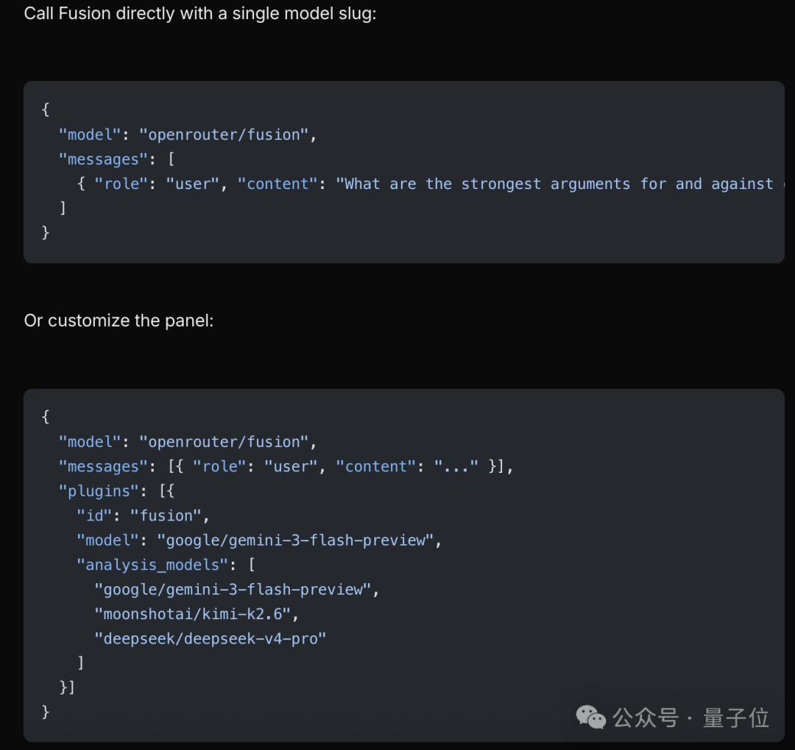This screenshot has height=750, width=795.
Task: Click the heading 'Call Fusion directly with a single model slug'
Action: click(x=200, y=14)
